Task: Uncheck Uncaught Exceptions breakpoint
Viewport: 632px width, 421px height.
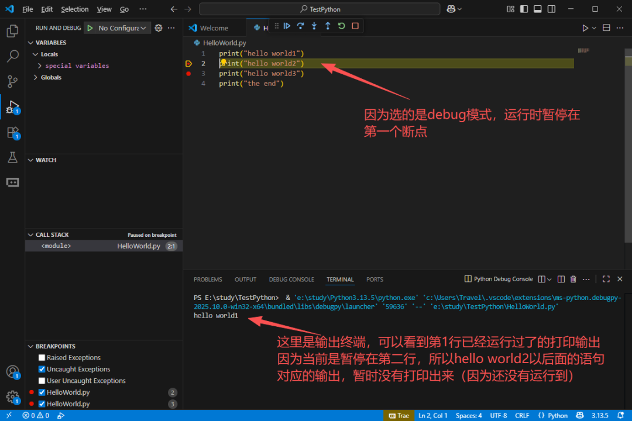Action: (x=42, y=369)
